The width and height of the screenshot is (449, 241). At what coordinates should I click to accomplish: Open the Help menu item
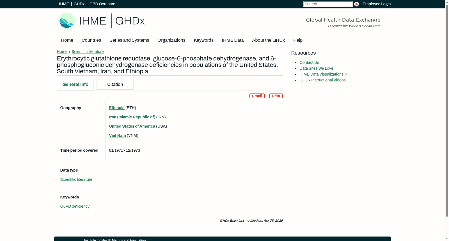pyautogui.click(x=298, y=40)
